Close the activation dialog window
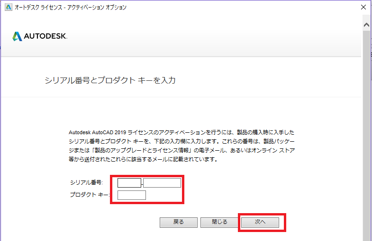The image size is (372, 241). [x=363, y=7]
